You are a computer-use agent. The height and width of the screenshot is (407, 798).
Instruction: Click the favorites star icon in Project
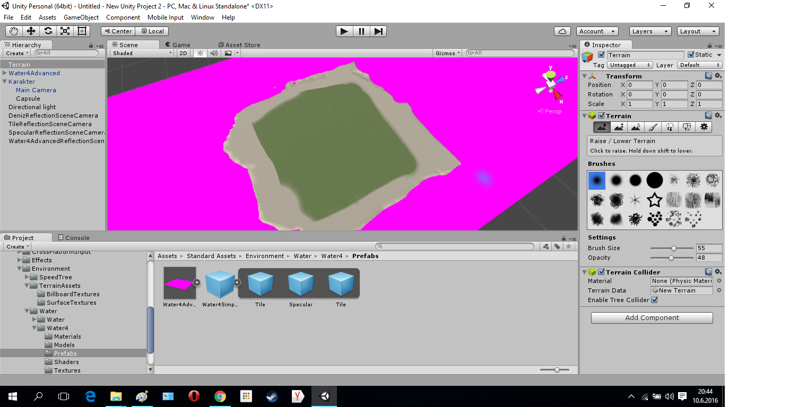tap(569, 246)
